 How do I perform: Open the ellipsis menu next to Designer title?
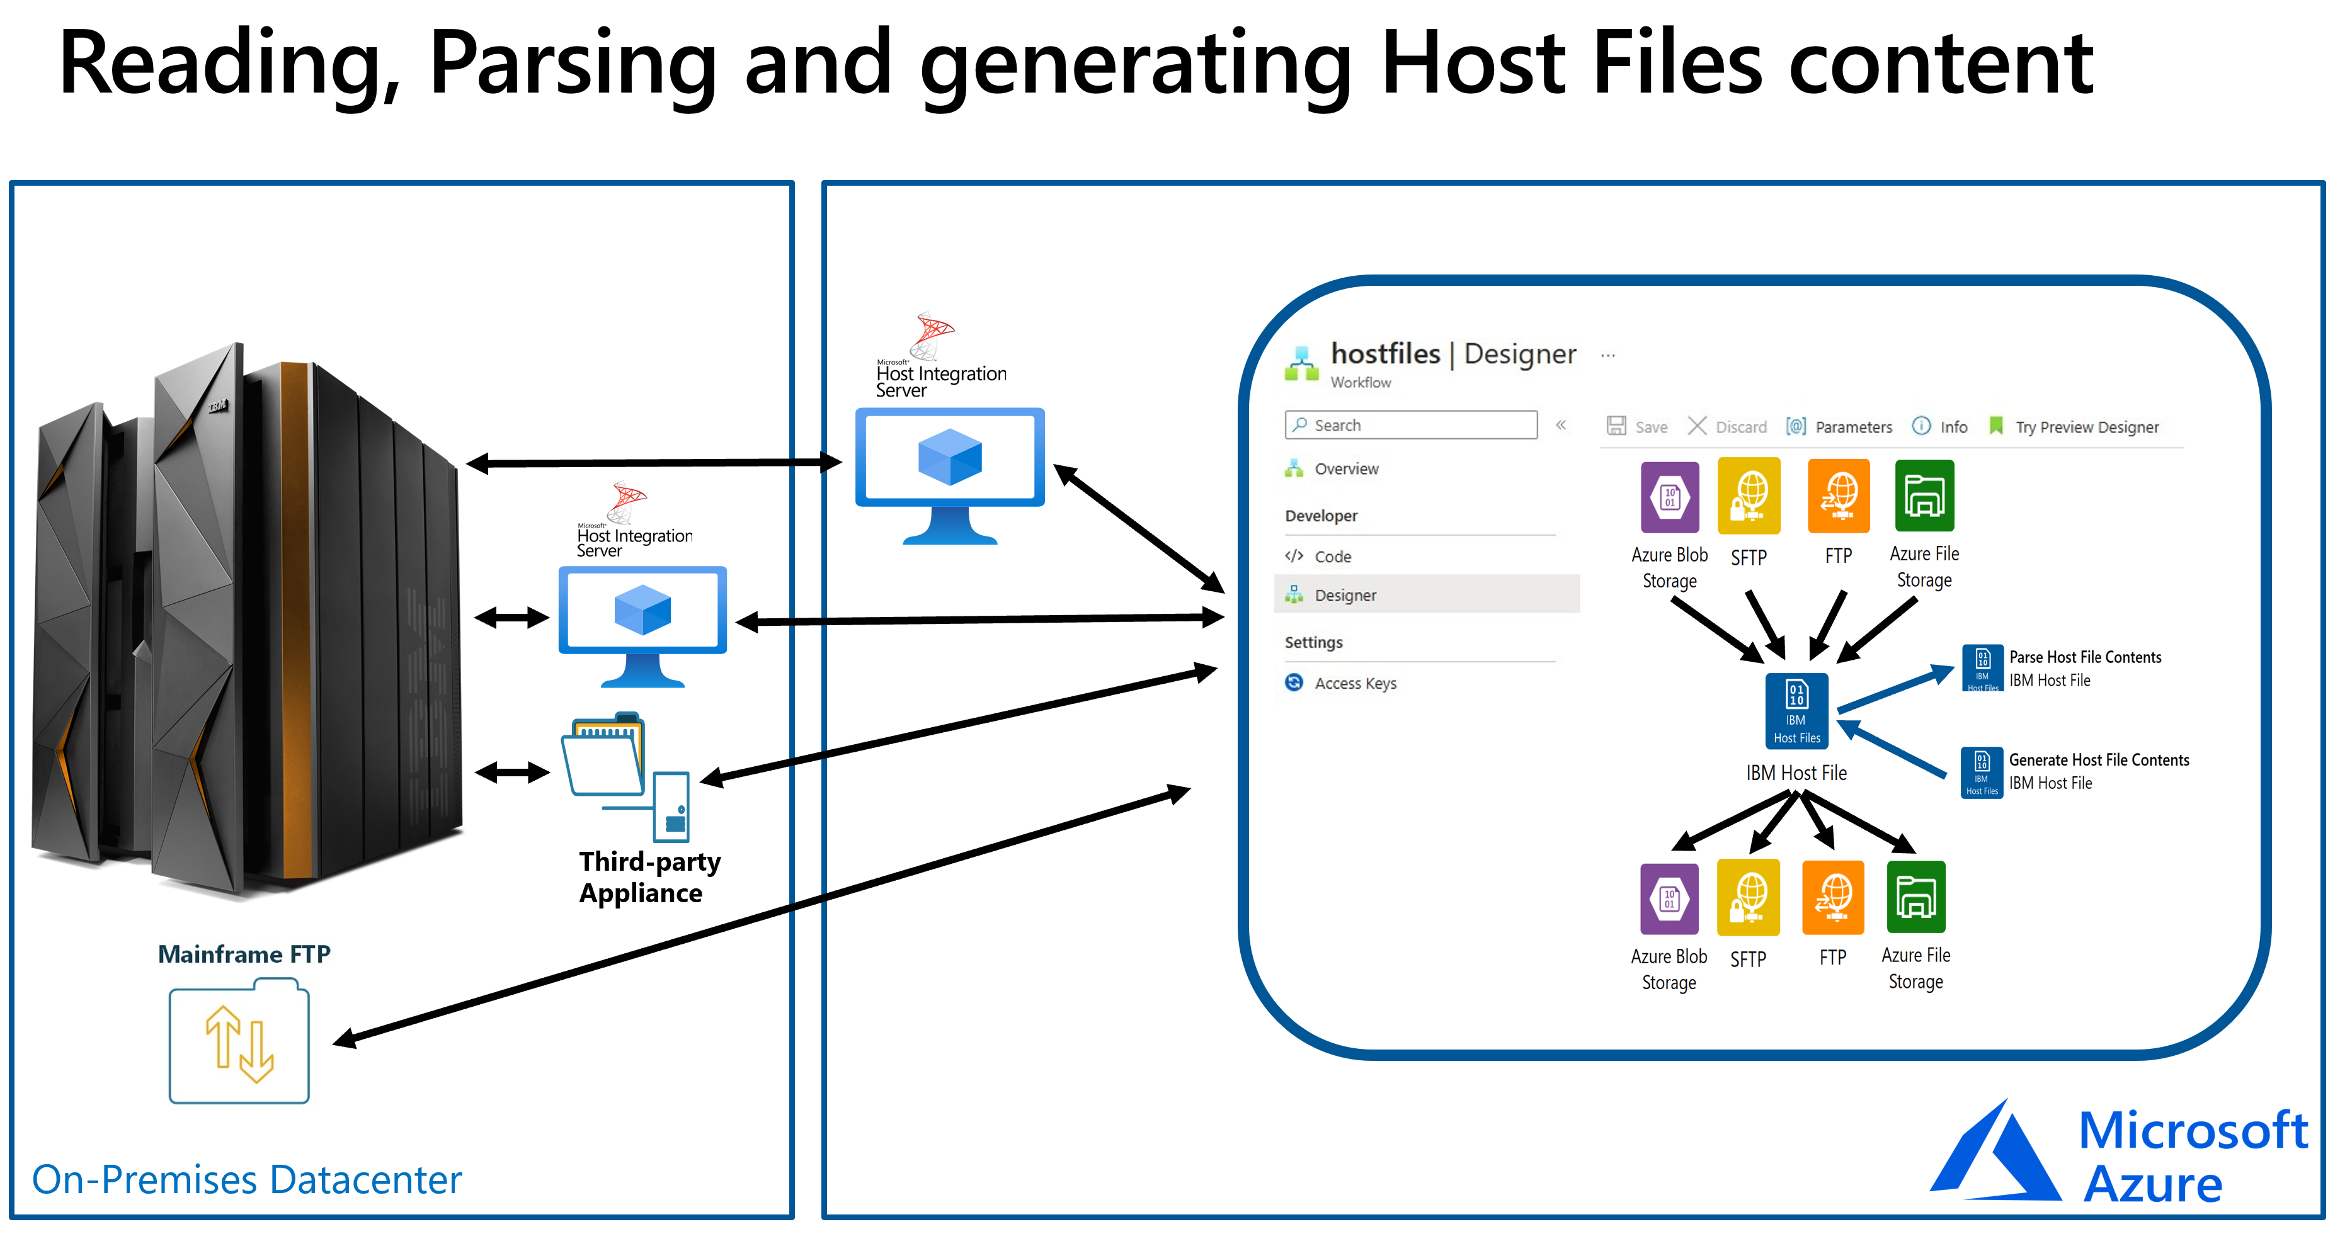coord(1608,355)
